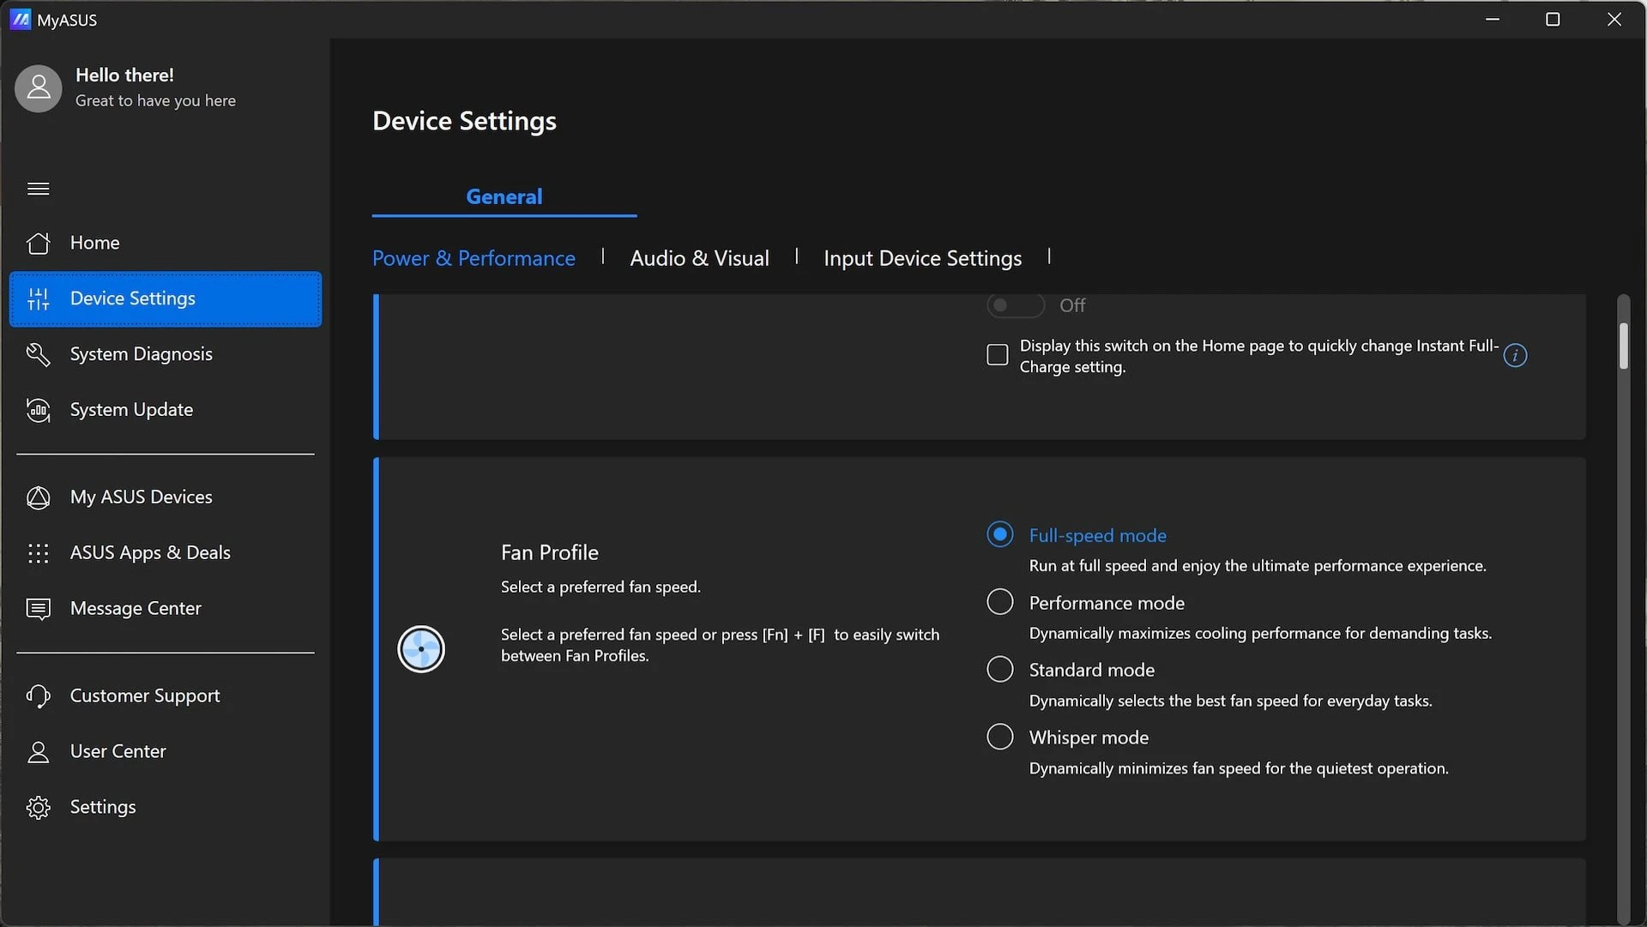Viewport: 1647px width, 927px height.
Task: Click 'Dynamically minimizes fan speed' description
Action: 1239,769
